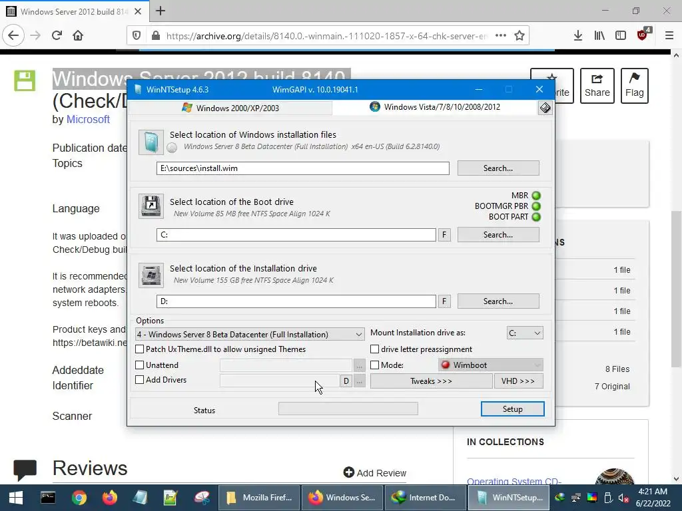Image resolution: width=682 pixels, height=511 pixels.
Task: Click the Windows installation files icon
Action: pos(151,142)
